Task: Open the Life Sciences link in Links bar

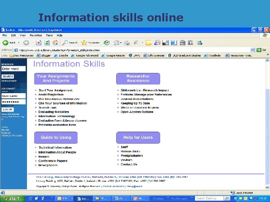Action: point(154,55)
